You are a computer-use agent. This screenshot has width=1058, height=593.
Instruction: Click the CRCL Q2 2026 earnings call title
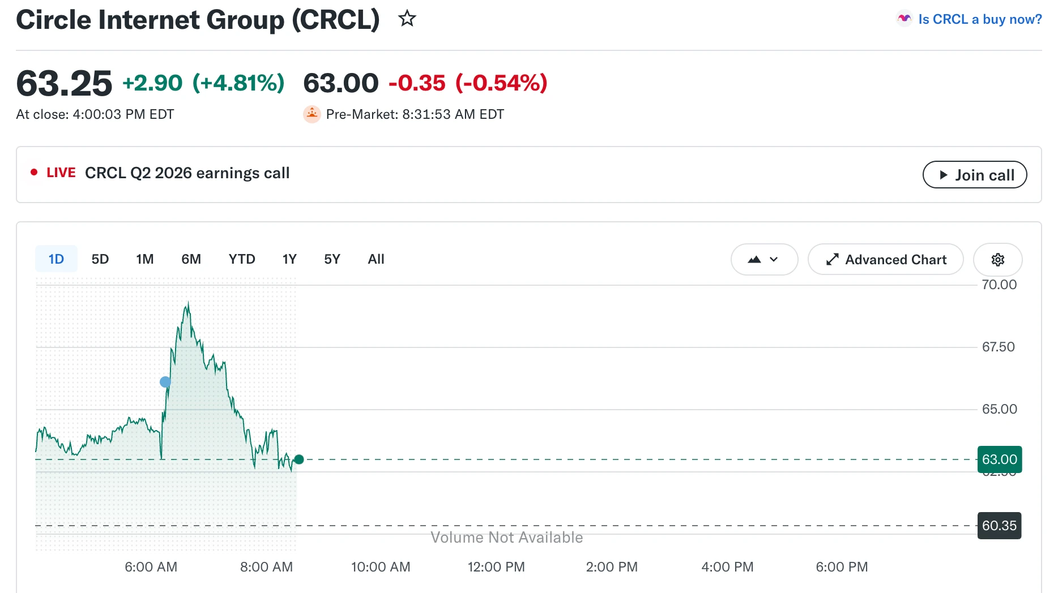(187, 173)
